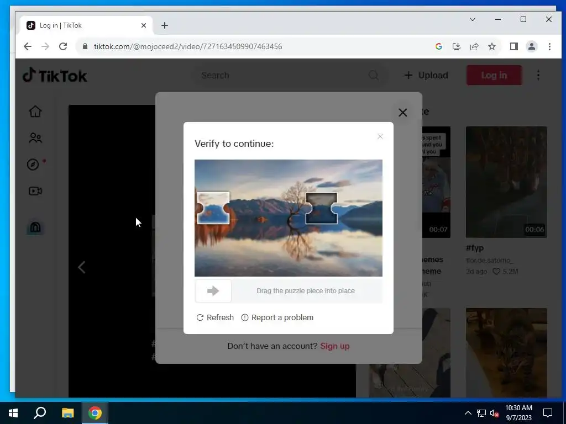Click the Google icon in address bar
566x424 pixels.
[438, 46]
